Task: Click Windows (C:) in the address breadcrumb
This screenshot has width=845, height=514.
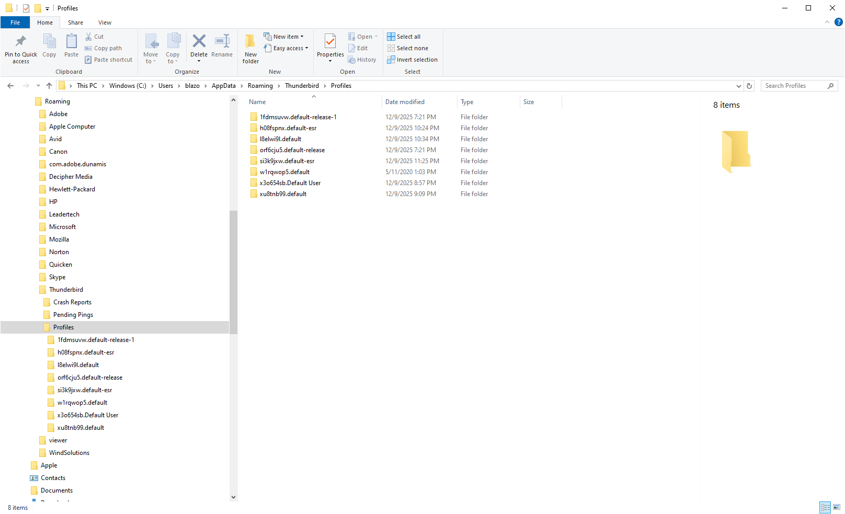Action: coord(128,86)
